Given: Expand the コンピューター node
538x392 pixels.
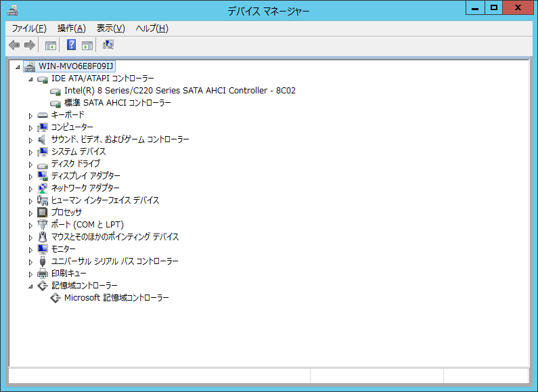Looking at the screenshot, I should [x=30, y=128].
